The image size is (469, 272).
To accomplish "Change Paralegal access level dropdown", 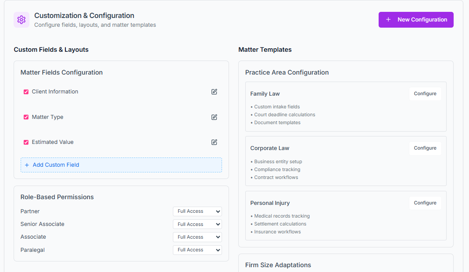I will tap(197, 250).
